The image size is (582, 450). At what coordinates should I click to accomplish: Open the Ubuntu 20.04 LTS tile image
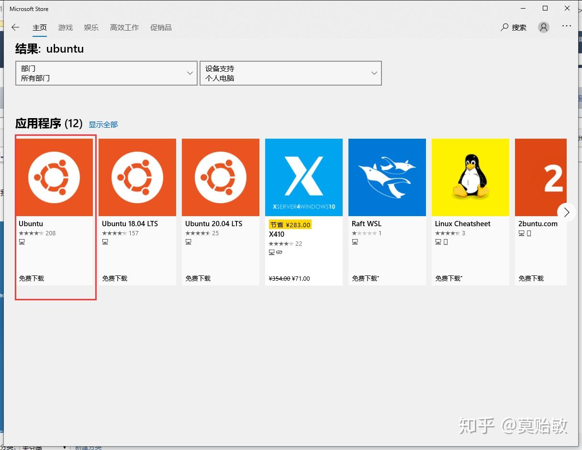click(x=221, y=177)
